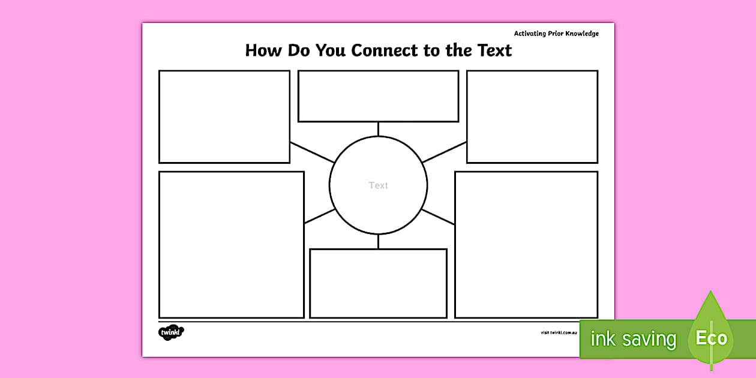Click the 'Activating Prior Knowledge' label
The height and width of the screenshot is (378, 756).
556,34
